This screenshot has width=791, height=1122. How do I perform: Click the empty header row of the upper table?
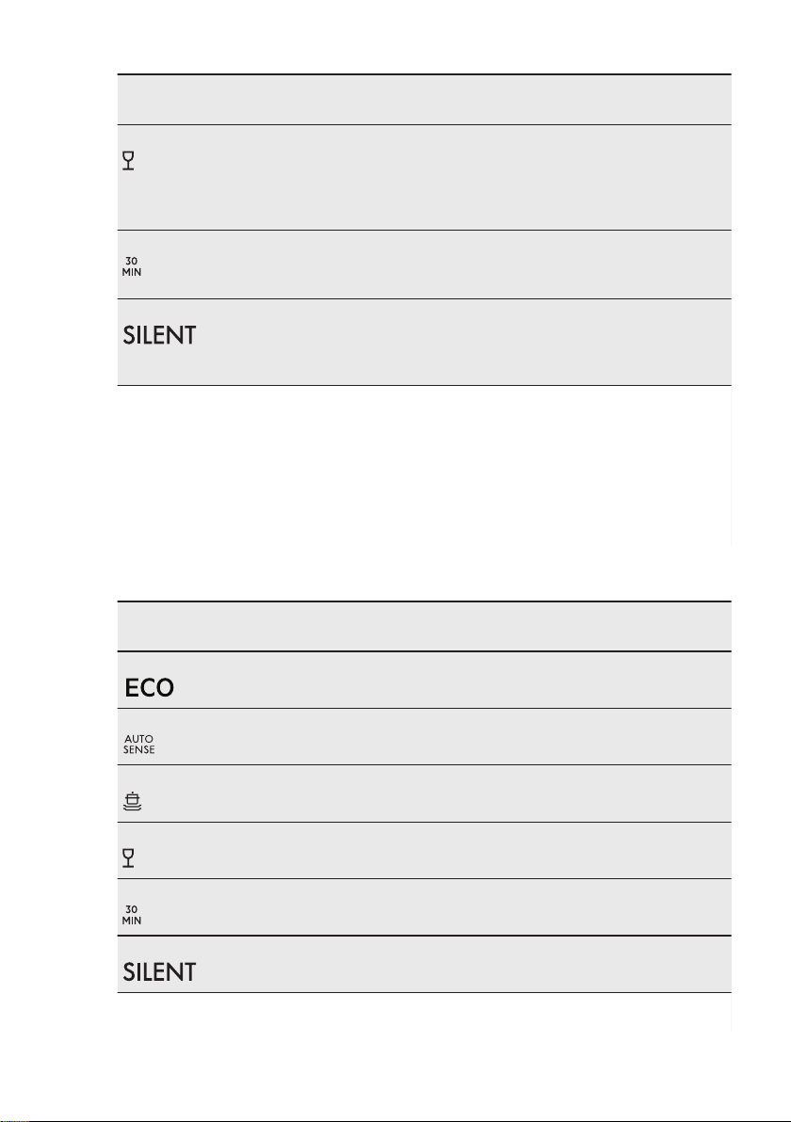click(424, 100)
